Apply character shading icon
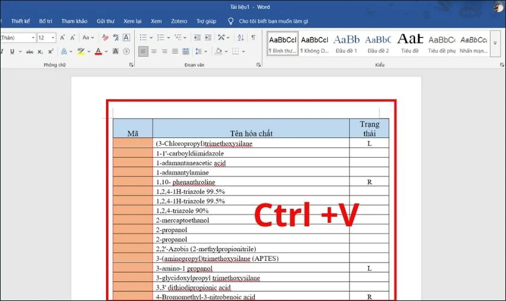Viewport: 506px width, 301px height. point(115,51)
